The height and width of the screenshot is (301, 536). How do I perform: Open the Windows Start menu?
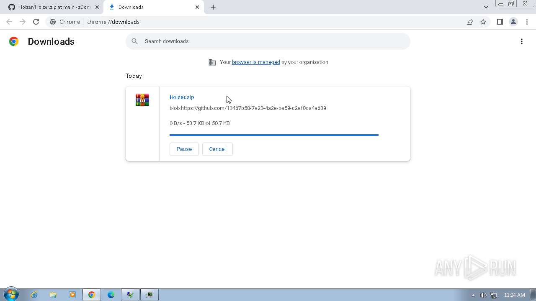point(11,295)
